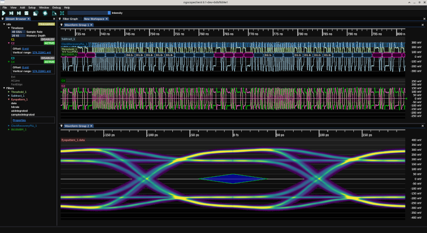Expand the Threshold_1 filter node

tap(9, 92)
